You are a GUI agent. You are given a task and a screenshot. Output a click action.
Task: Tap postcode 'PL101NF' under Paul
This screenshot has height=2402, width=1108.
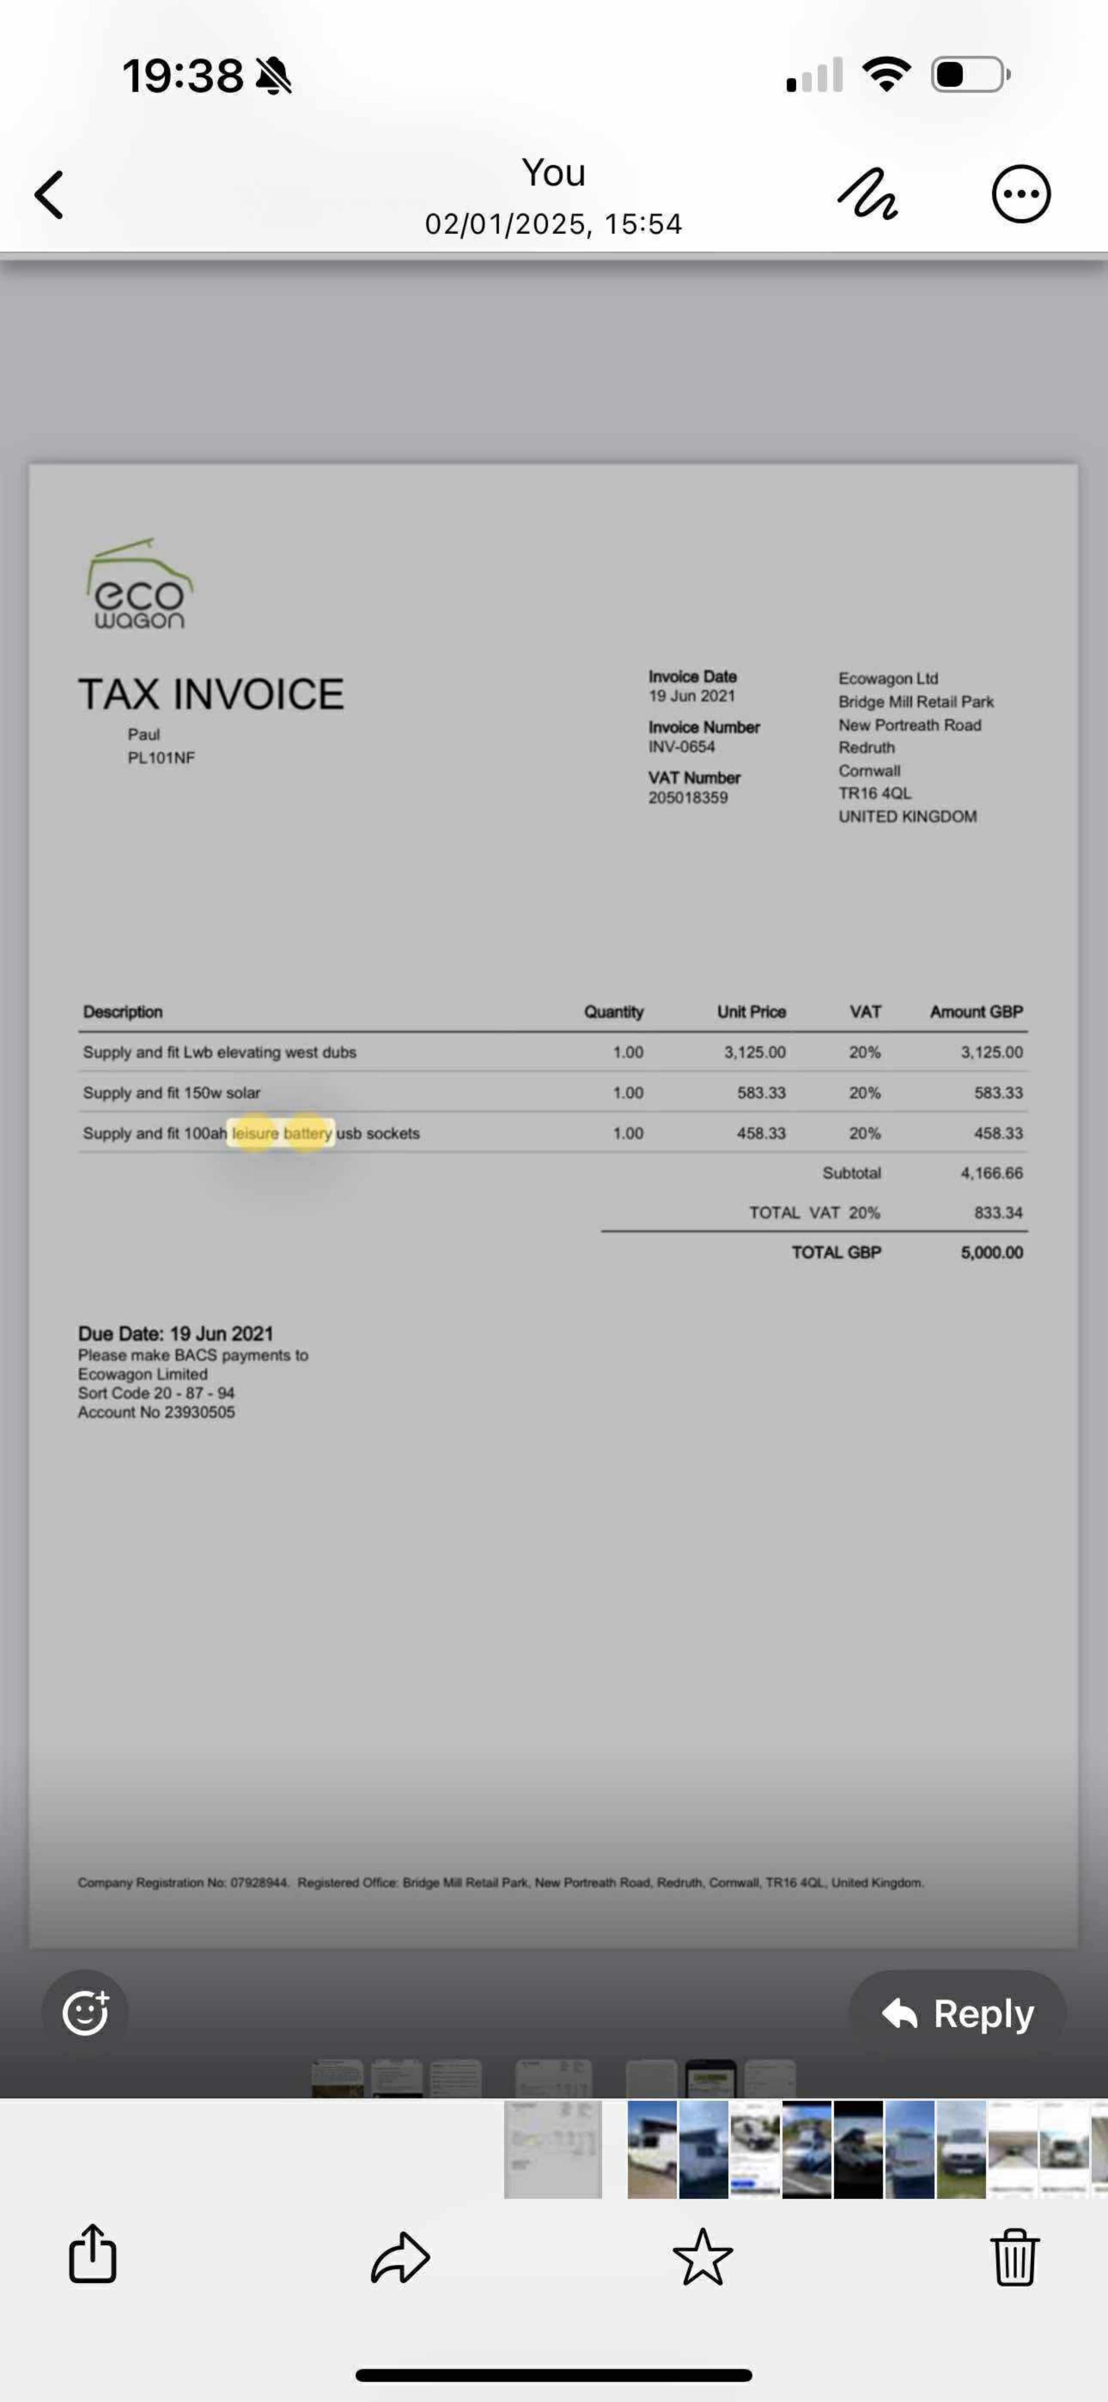click(161, 757)
